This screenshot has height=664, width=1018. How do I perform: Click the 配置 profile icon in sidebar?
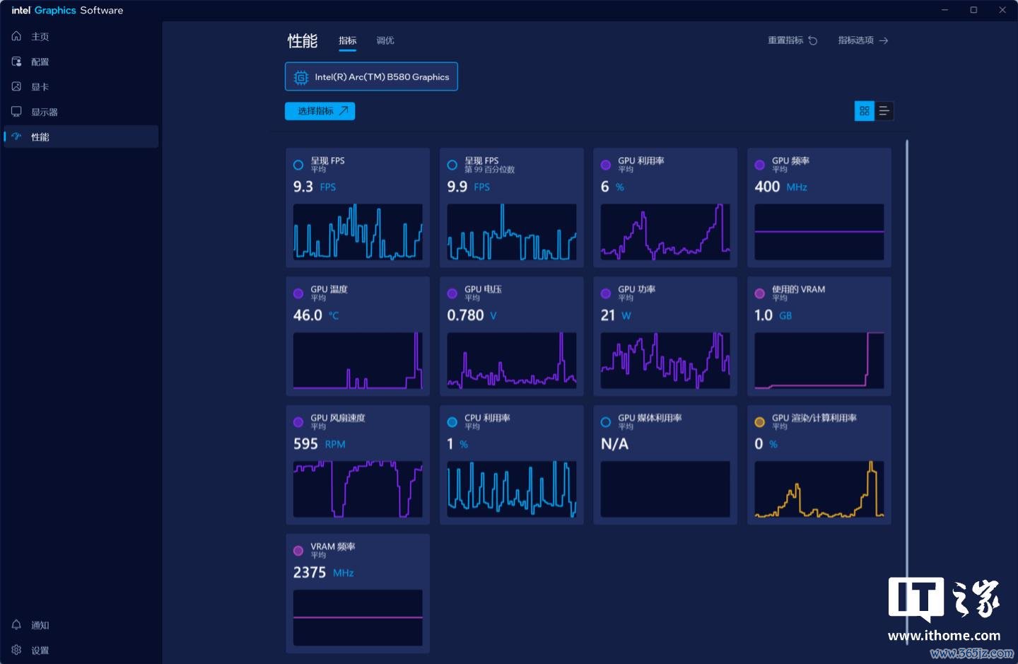16,62
